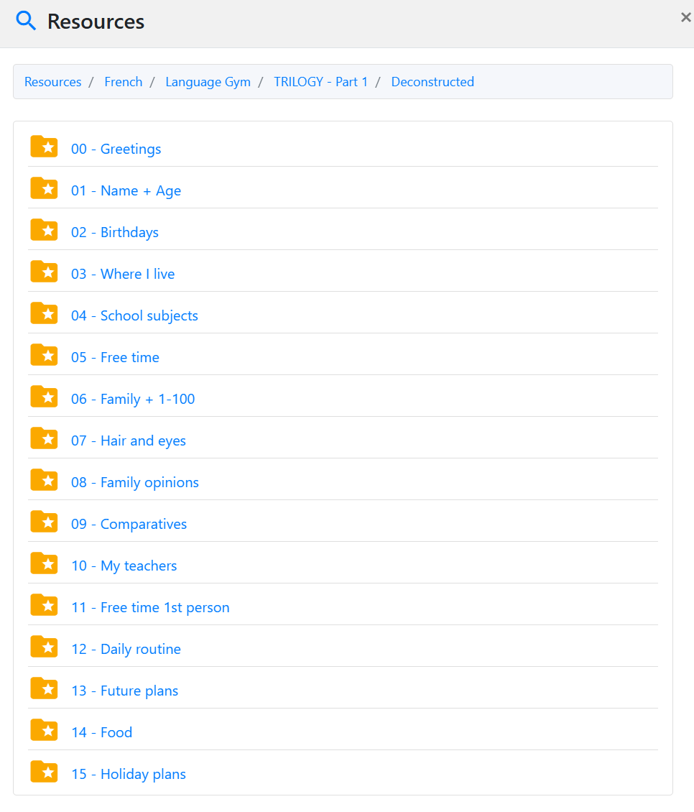Open the 00 - Greetings folder link
Screen dimensions: 694x812
[116, 149]
